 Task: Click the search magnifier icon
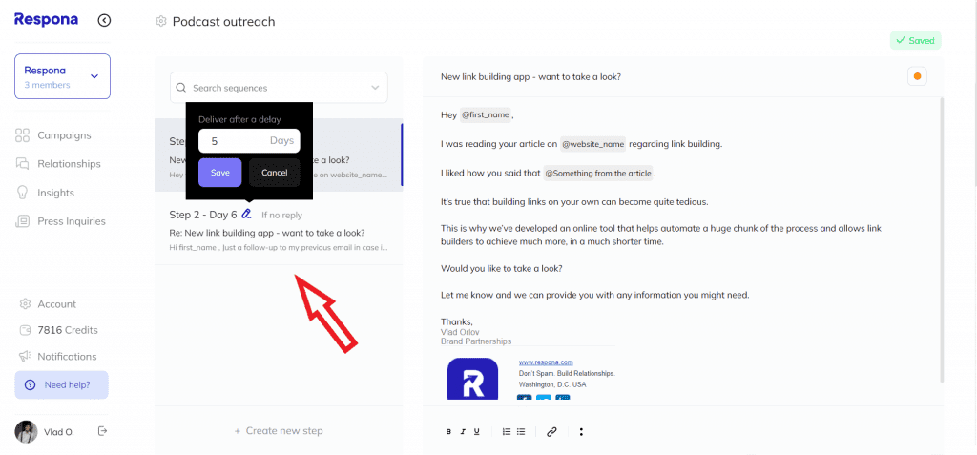click(x=181, y=88)
